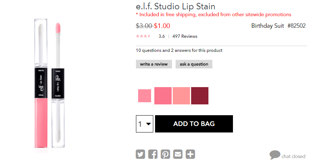Share product on Twitter
This screenshot has width=313, height=162.
(x=140, y=154)
